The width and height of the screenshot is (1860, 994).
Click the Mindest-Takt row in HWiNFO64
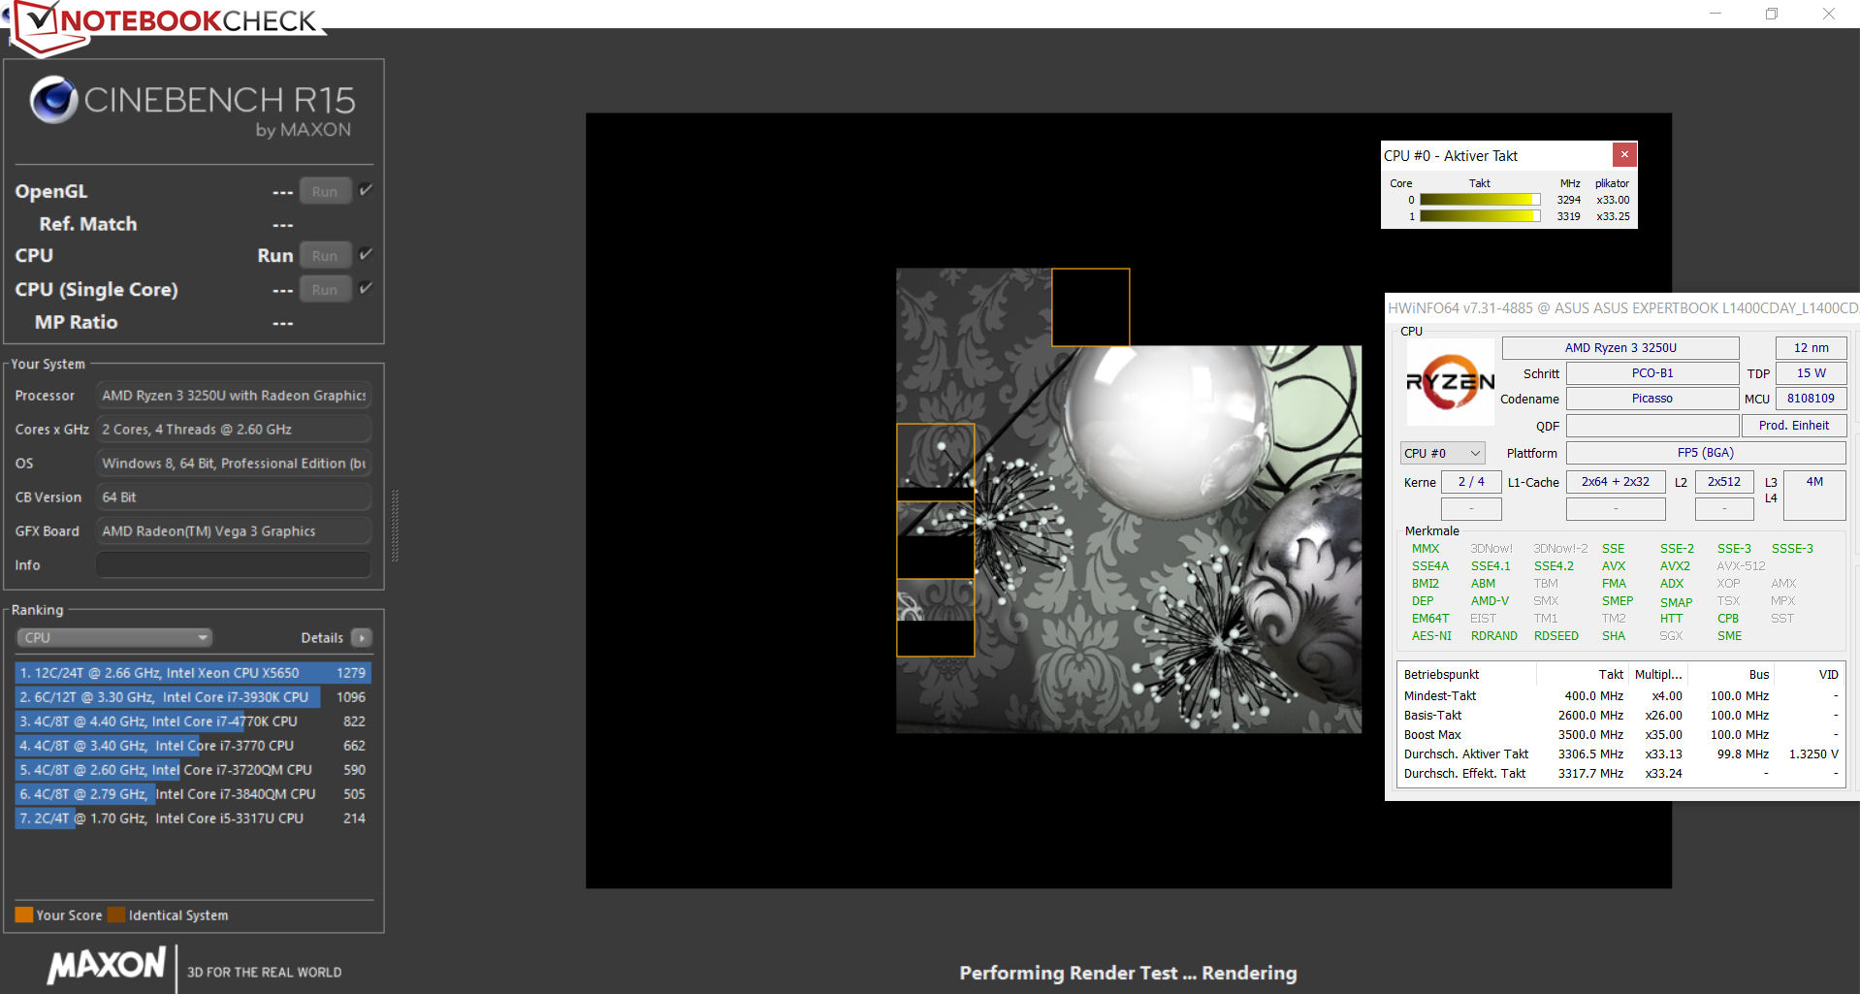tap(1620, 696)
